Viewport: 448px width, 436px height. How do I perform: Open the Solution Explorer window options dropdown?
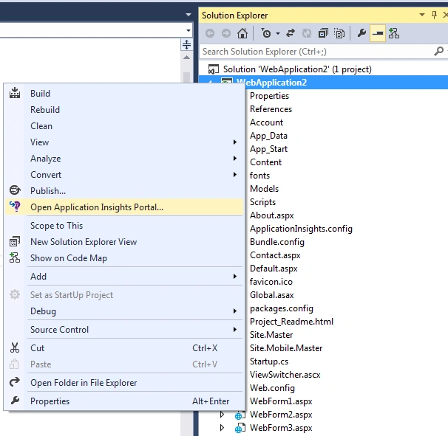click(422, 15)
